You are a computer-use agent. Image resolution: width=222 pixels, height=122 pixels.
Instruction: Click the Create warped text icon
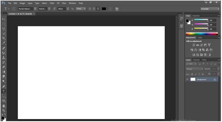110,9
